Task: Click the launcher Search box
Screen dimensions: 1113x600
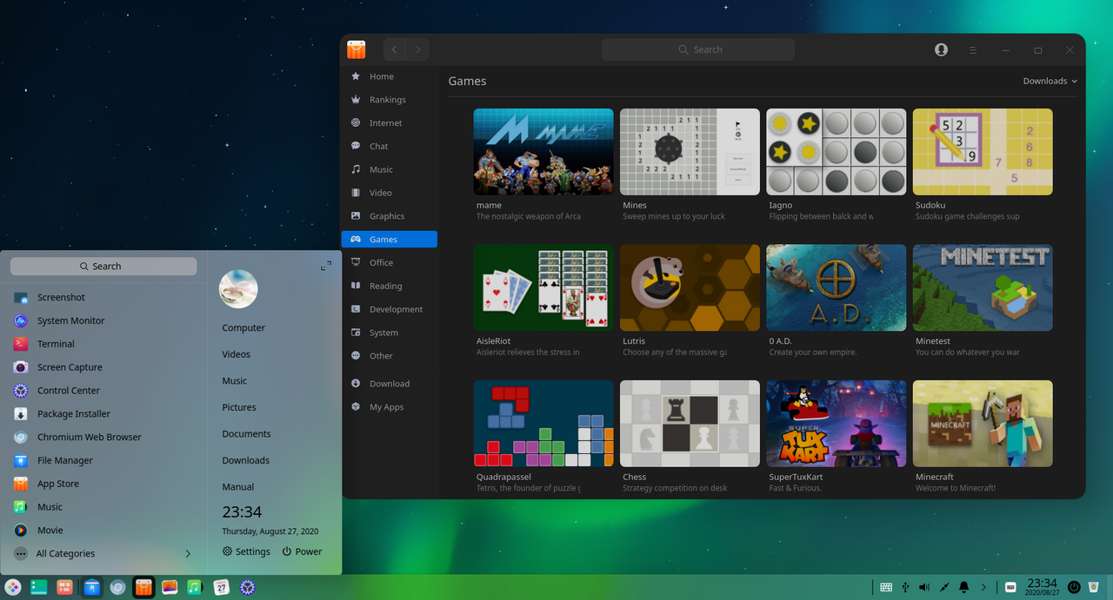Action: pyautogui.click(x=103, y=267)
